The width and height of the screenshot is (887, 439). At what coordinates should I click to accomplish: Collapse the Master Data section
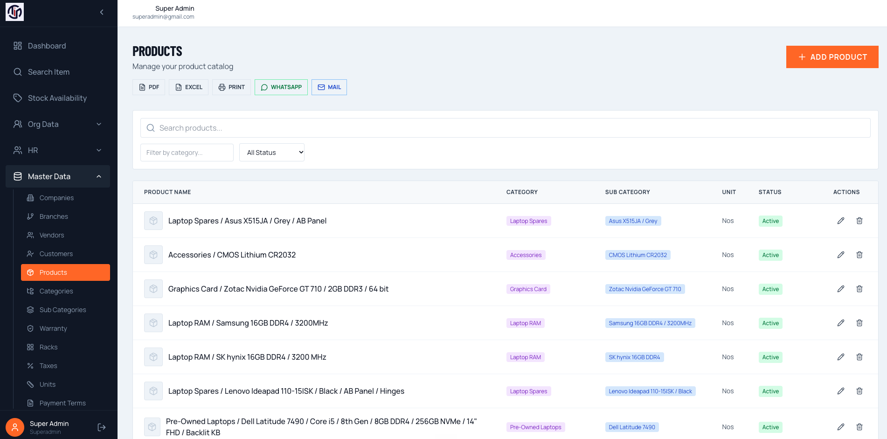point(58,176)
